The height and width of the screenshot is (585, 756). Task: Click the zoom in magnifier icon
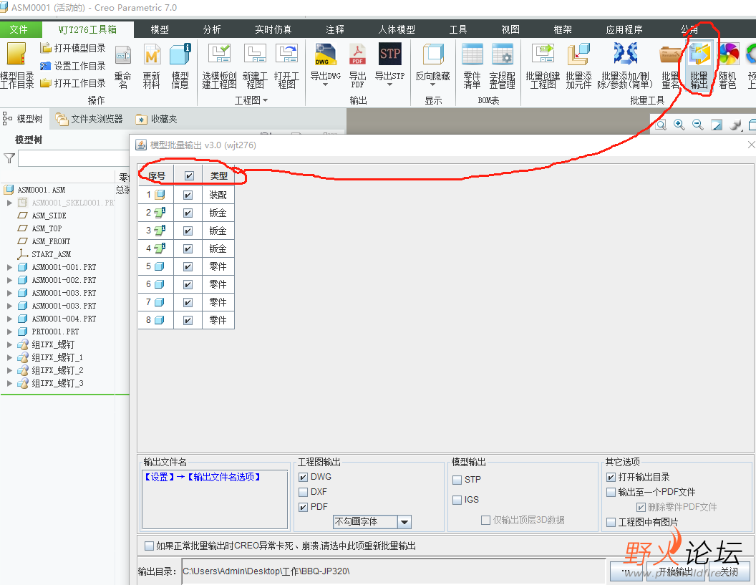(x=679, y=125)
